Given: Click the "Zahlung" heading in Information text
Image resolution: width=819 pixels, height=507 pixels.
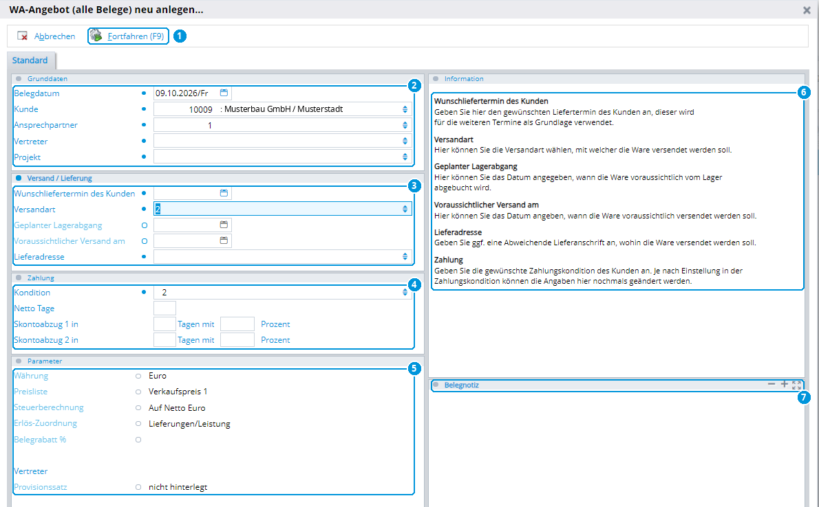Looking at the screenshot, I should [x=449, y=260].
